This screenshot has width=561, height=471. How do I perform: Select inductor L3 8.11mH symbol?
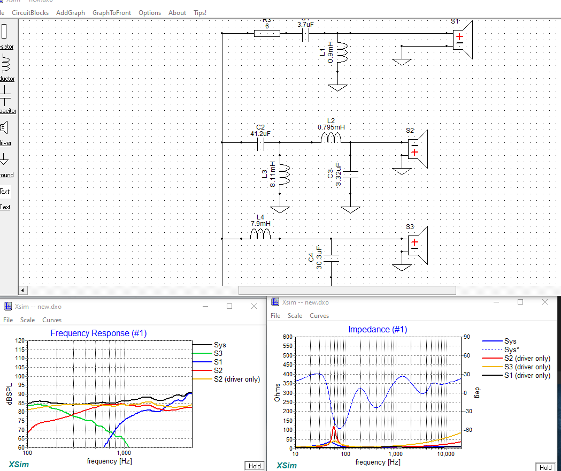285,174
